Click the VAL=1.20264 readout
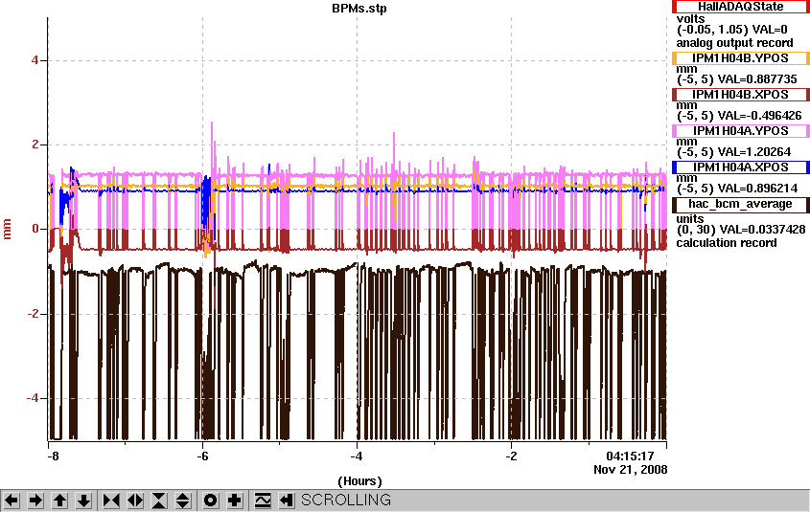The height and width of the screenshot is (512, 810). pyautogui.click(x=754, y=152)
